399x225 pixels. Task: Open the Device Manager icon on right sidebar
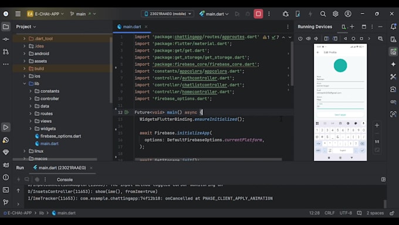click(x=393, y=39)
